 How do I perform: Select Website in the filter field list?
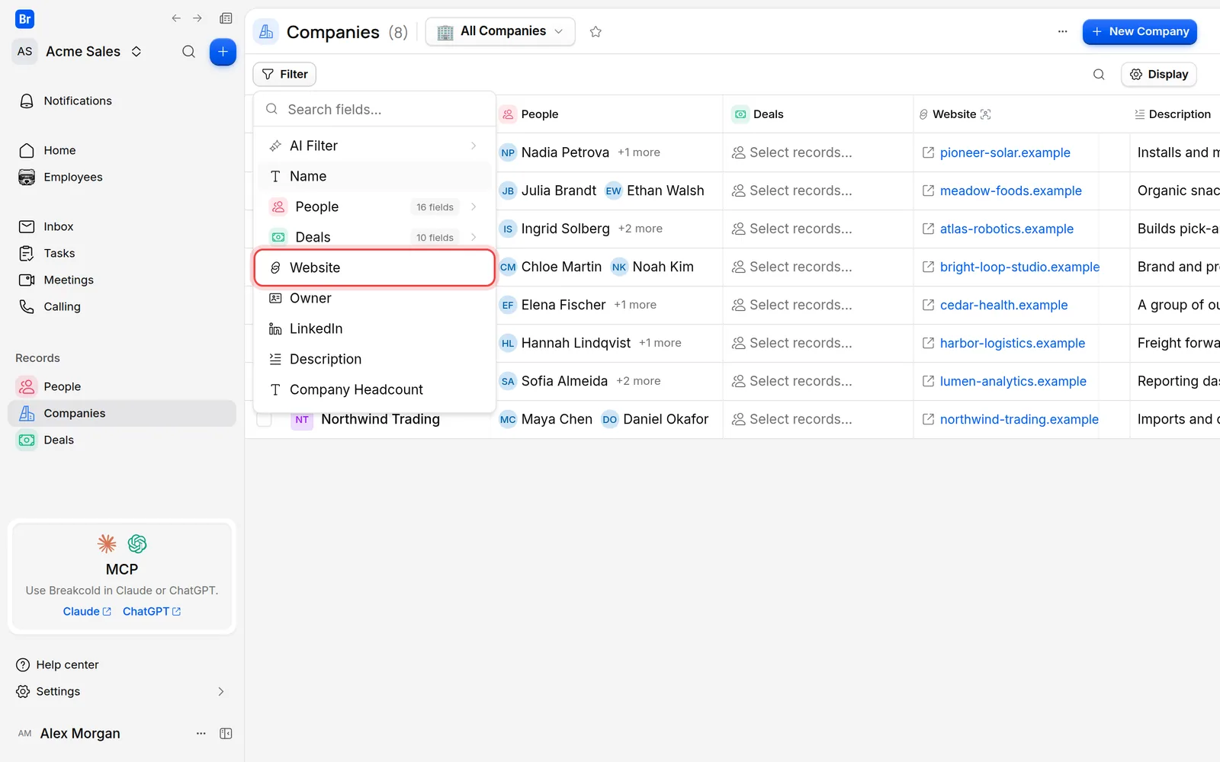pyautogui.click(x=374, y=267)
